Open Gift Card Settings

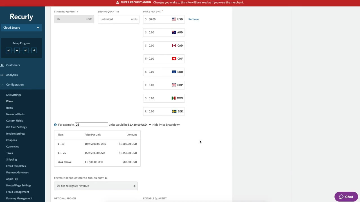(x=16, y=127)
